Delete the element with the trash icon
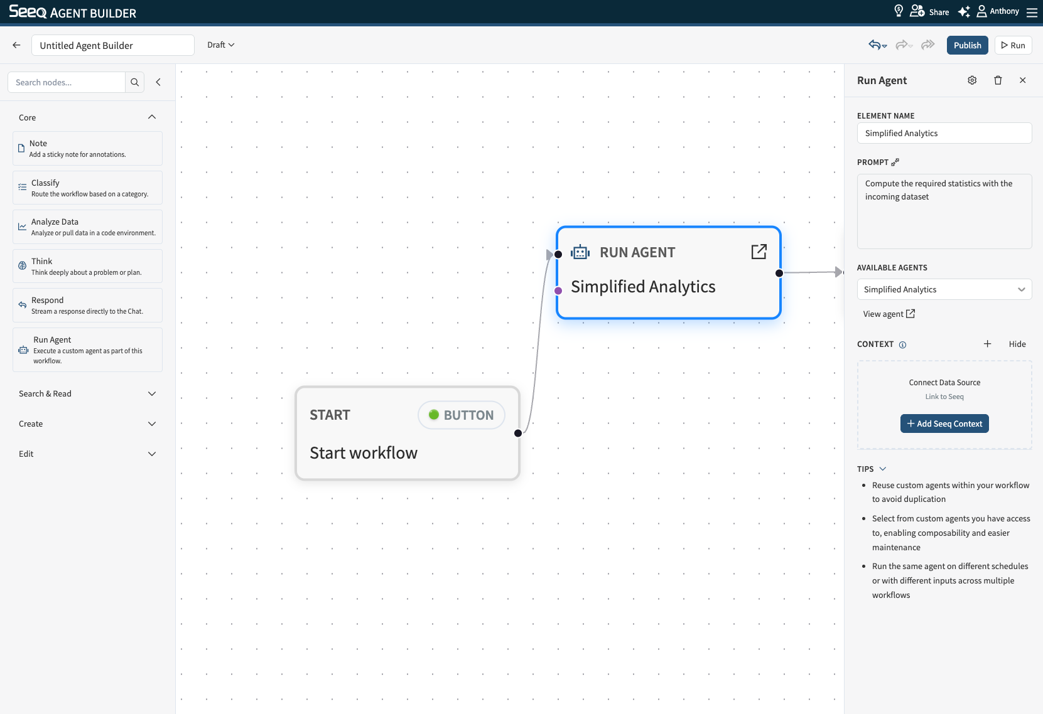 click(998, 80)
